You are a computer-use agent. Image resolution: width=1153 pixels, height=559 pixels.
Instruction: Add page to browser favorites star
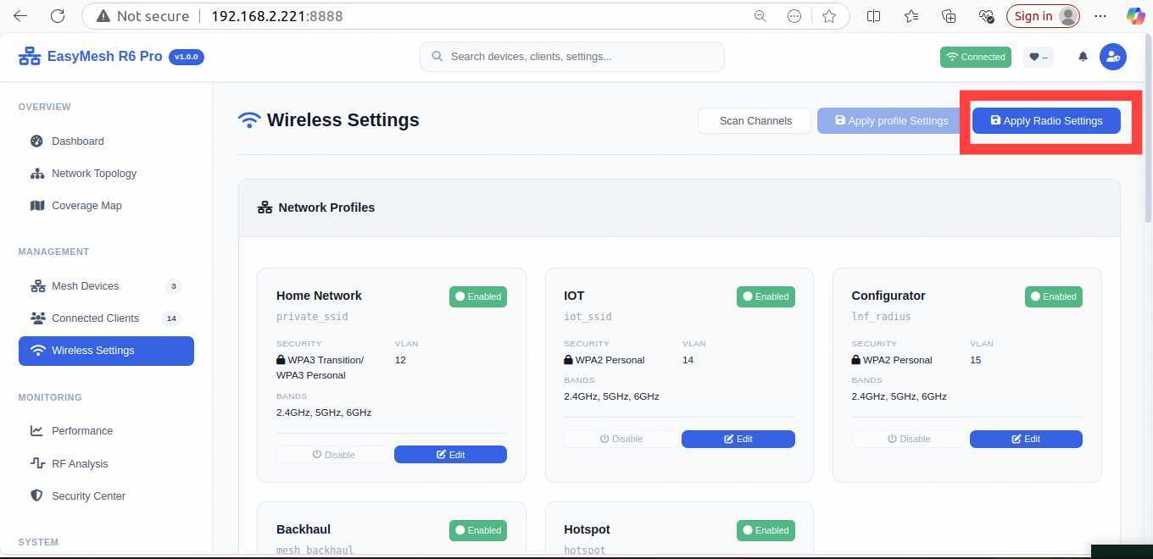point(829,16)
